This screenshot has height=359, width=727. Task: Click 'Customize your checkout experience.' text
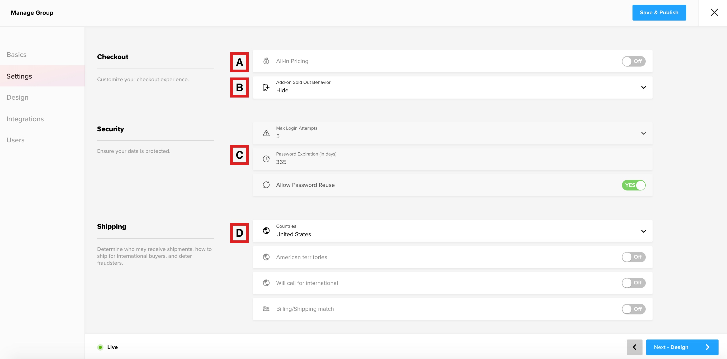pos(143,79)
